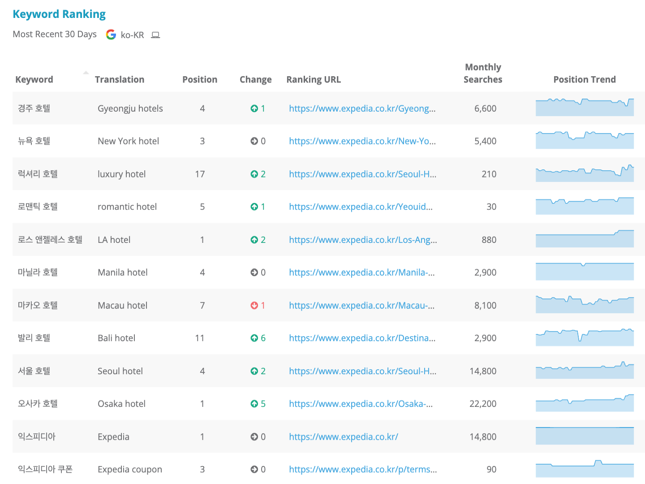645x484 pixels.
Task: Open the Yeouido ranking URL for romantic hotel
Action: pos(361,207)
